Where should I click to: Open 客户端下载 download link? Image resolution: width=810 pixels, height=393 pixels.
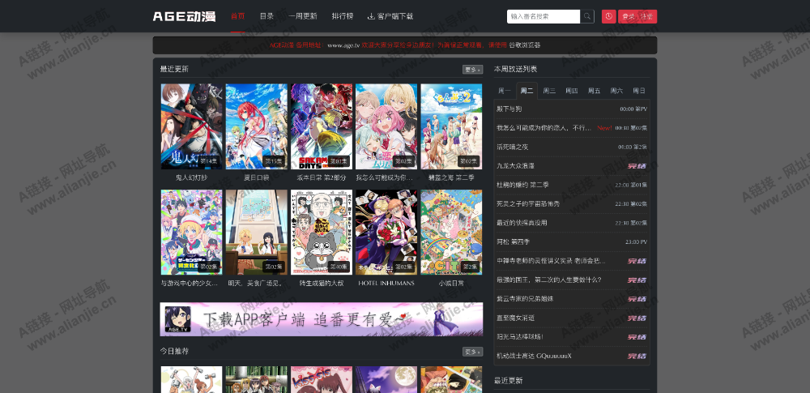pyautogui.click(x=390, y=16)
